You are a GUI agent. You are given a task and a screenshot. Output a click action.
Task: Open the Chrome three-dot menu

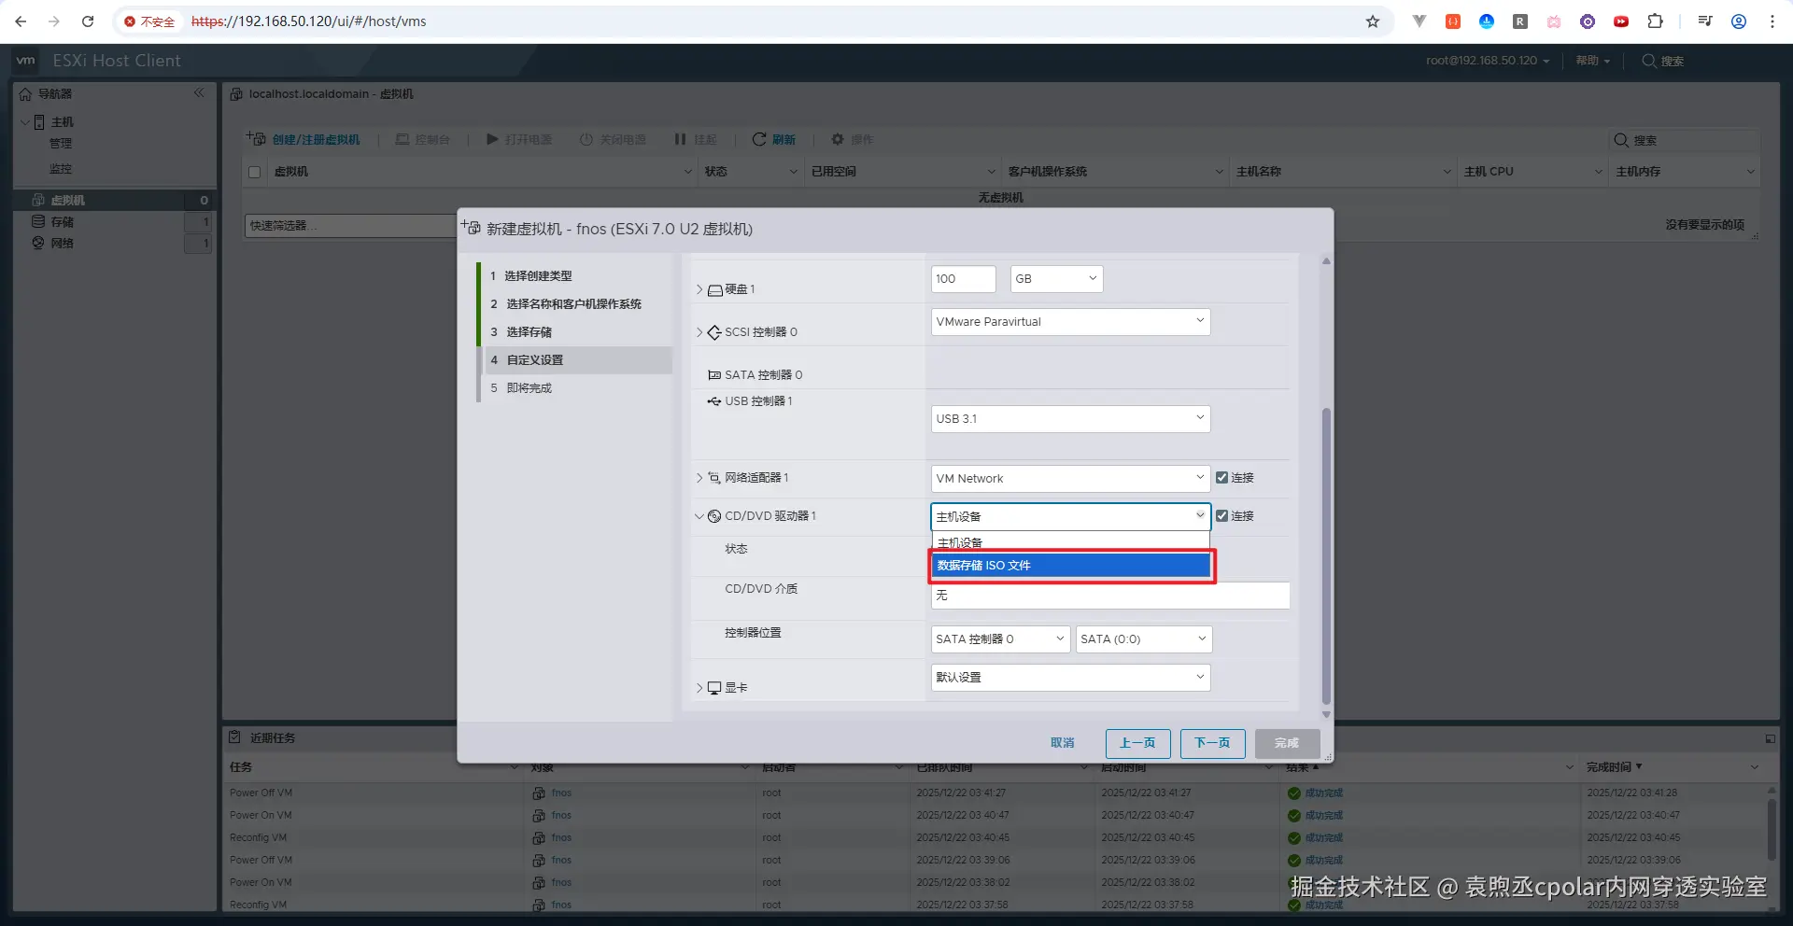(x=1772, y=21)
